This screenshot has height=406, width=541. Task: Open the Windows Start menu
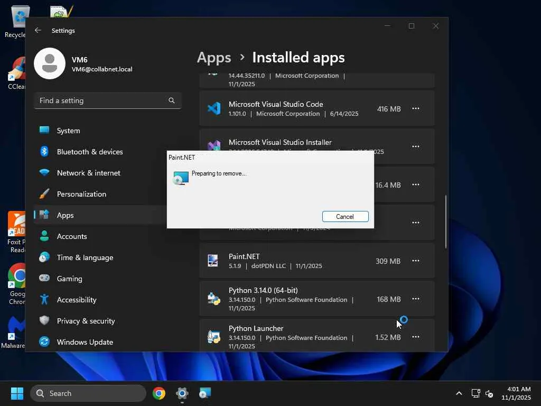[17, 393]
